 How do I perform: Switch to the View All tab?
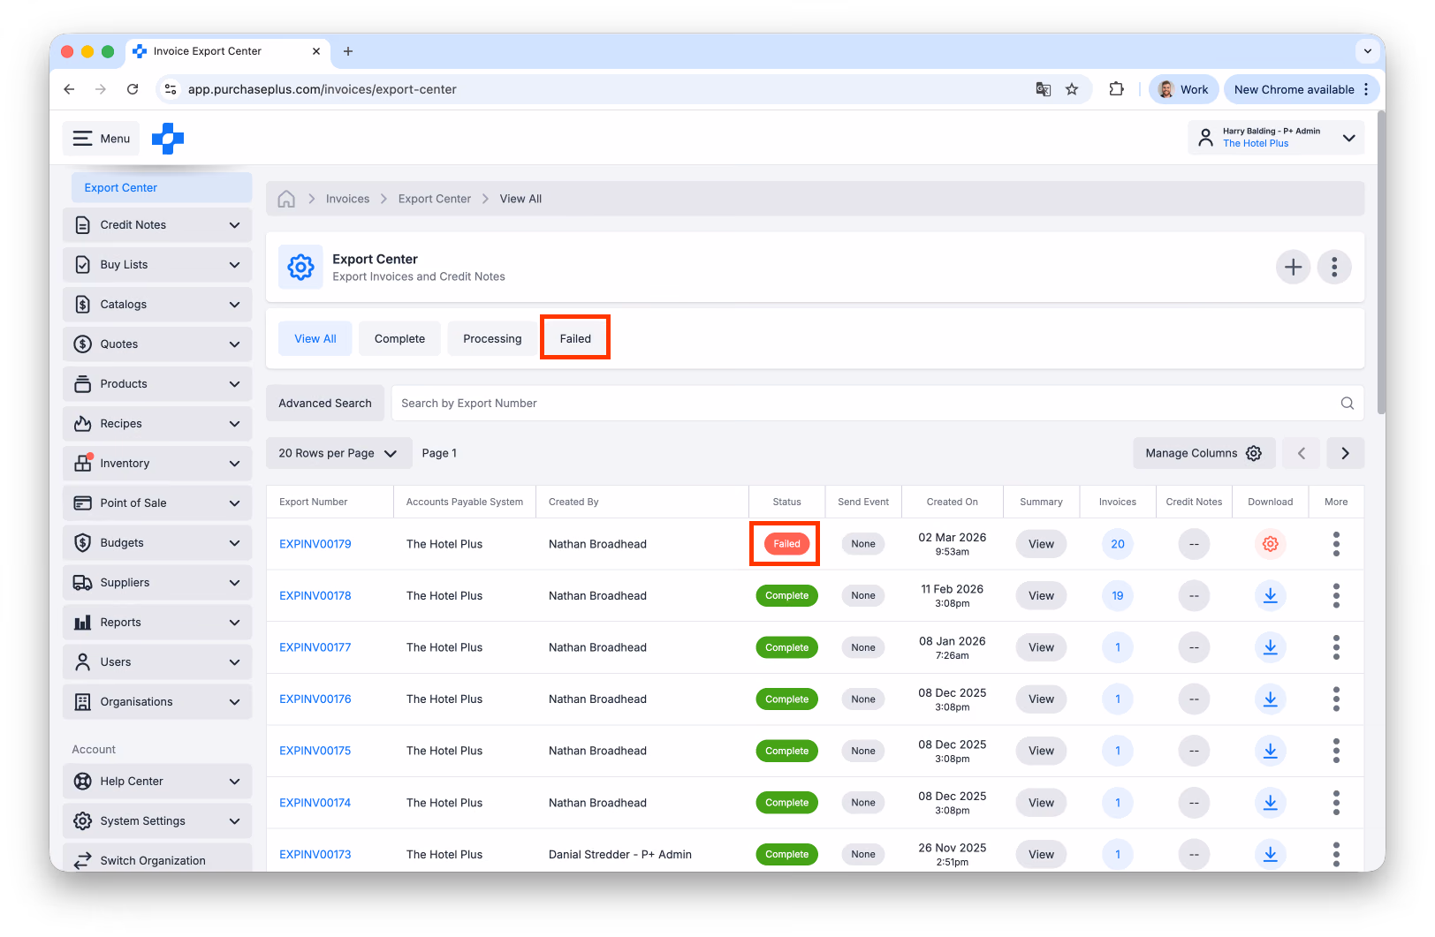(315, 339)
